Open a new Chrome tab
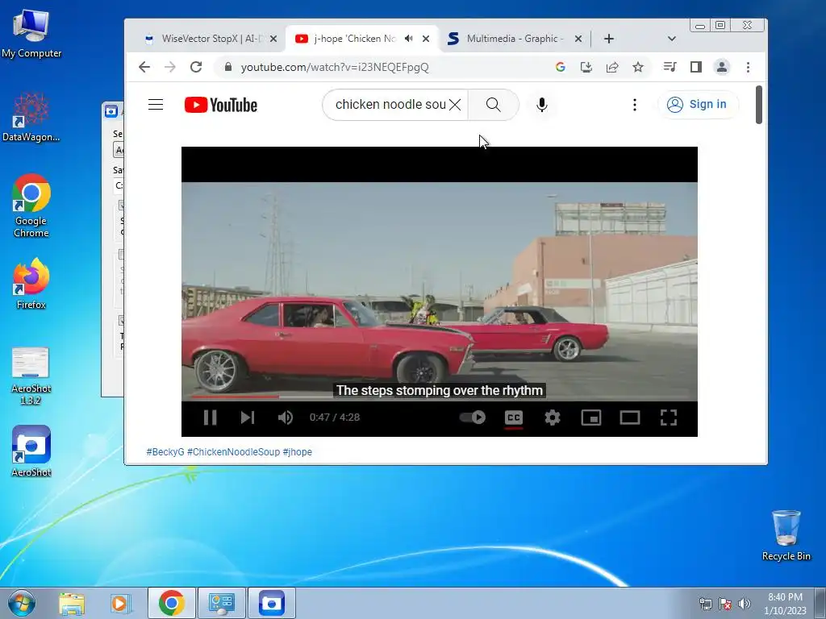The height and width of the screenshot is (619, 826). pyautogui.click(x=608, y=39)
